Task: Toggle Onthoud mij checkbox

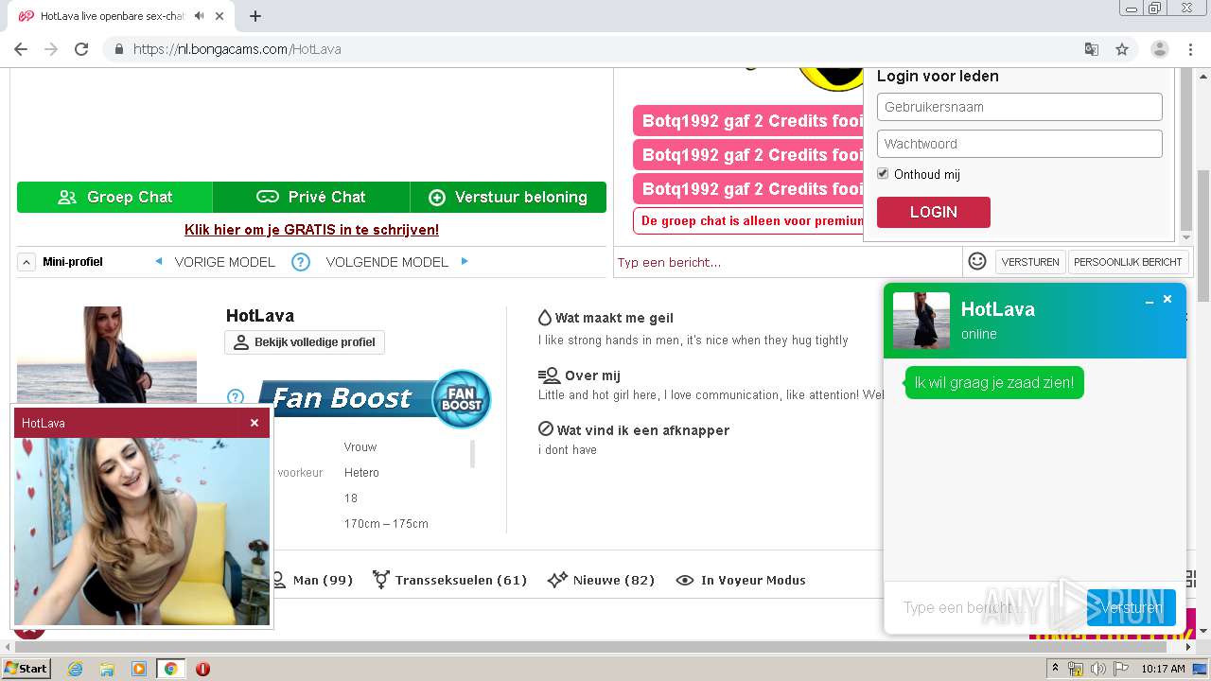Action: tap(883, 174)
